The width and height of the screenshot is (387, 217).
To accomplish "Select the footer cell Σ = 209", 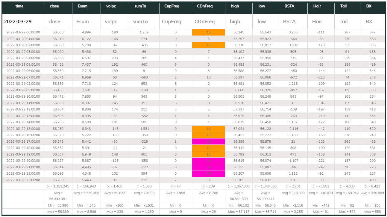I will [209, 186].
